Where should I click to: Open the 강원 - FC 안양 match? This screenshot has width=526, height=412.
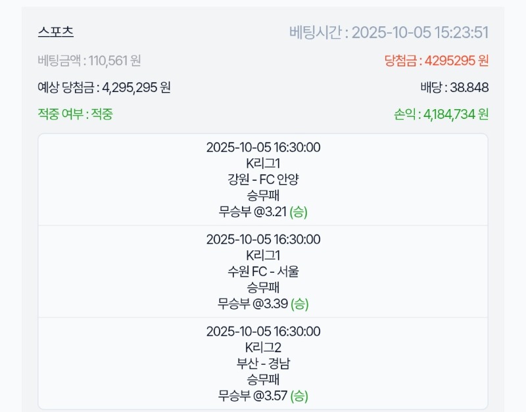point(263,179)
